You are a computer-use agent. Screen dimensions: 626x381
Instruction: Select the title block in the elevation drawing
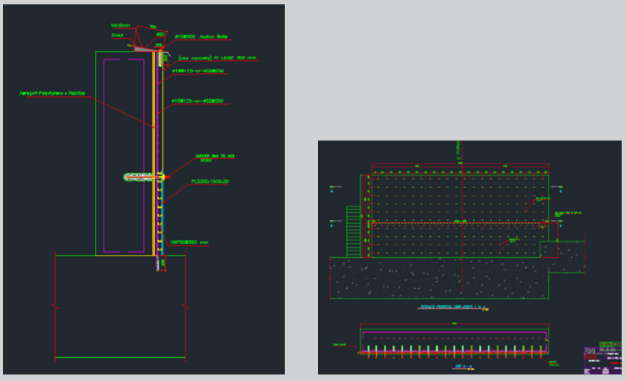pyautogui.click(x=601, y=359)
